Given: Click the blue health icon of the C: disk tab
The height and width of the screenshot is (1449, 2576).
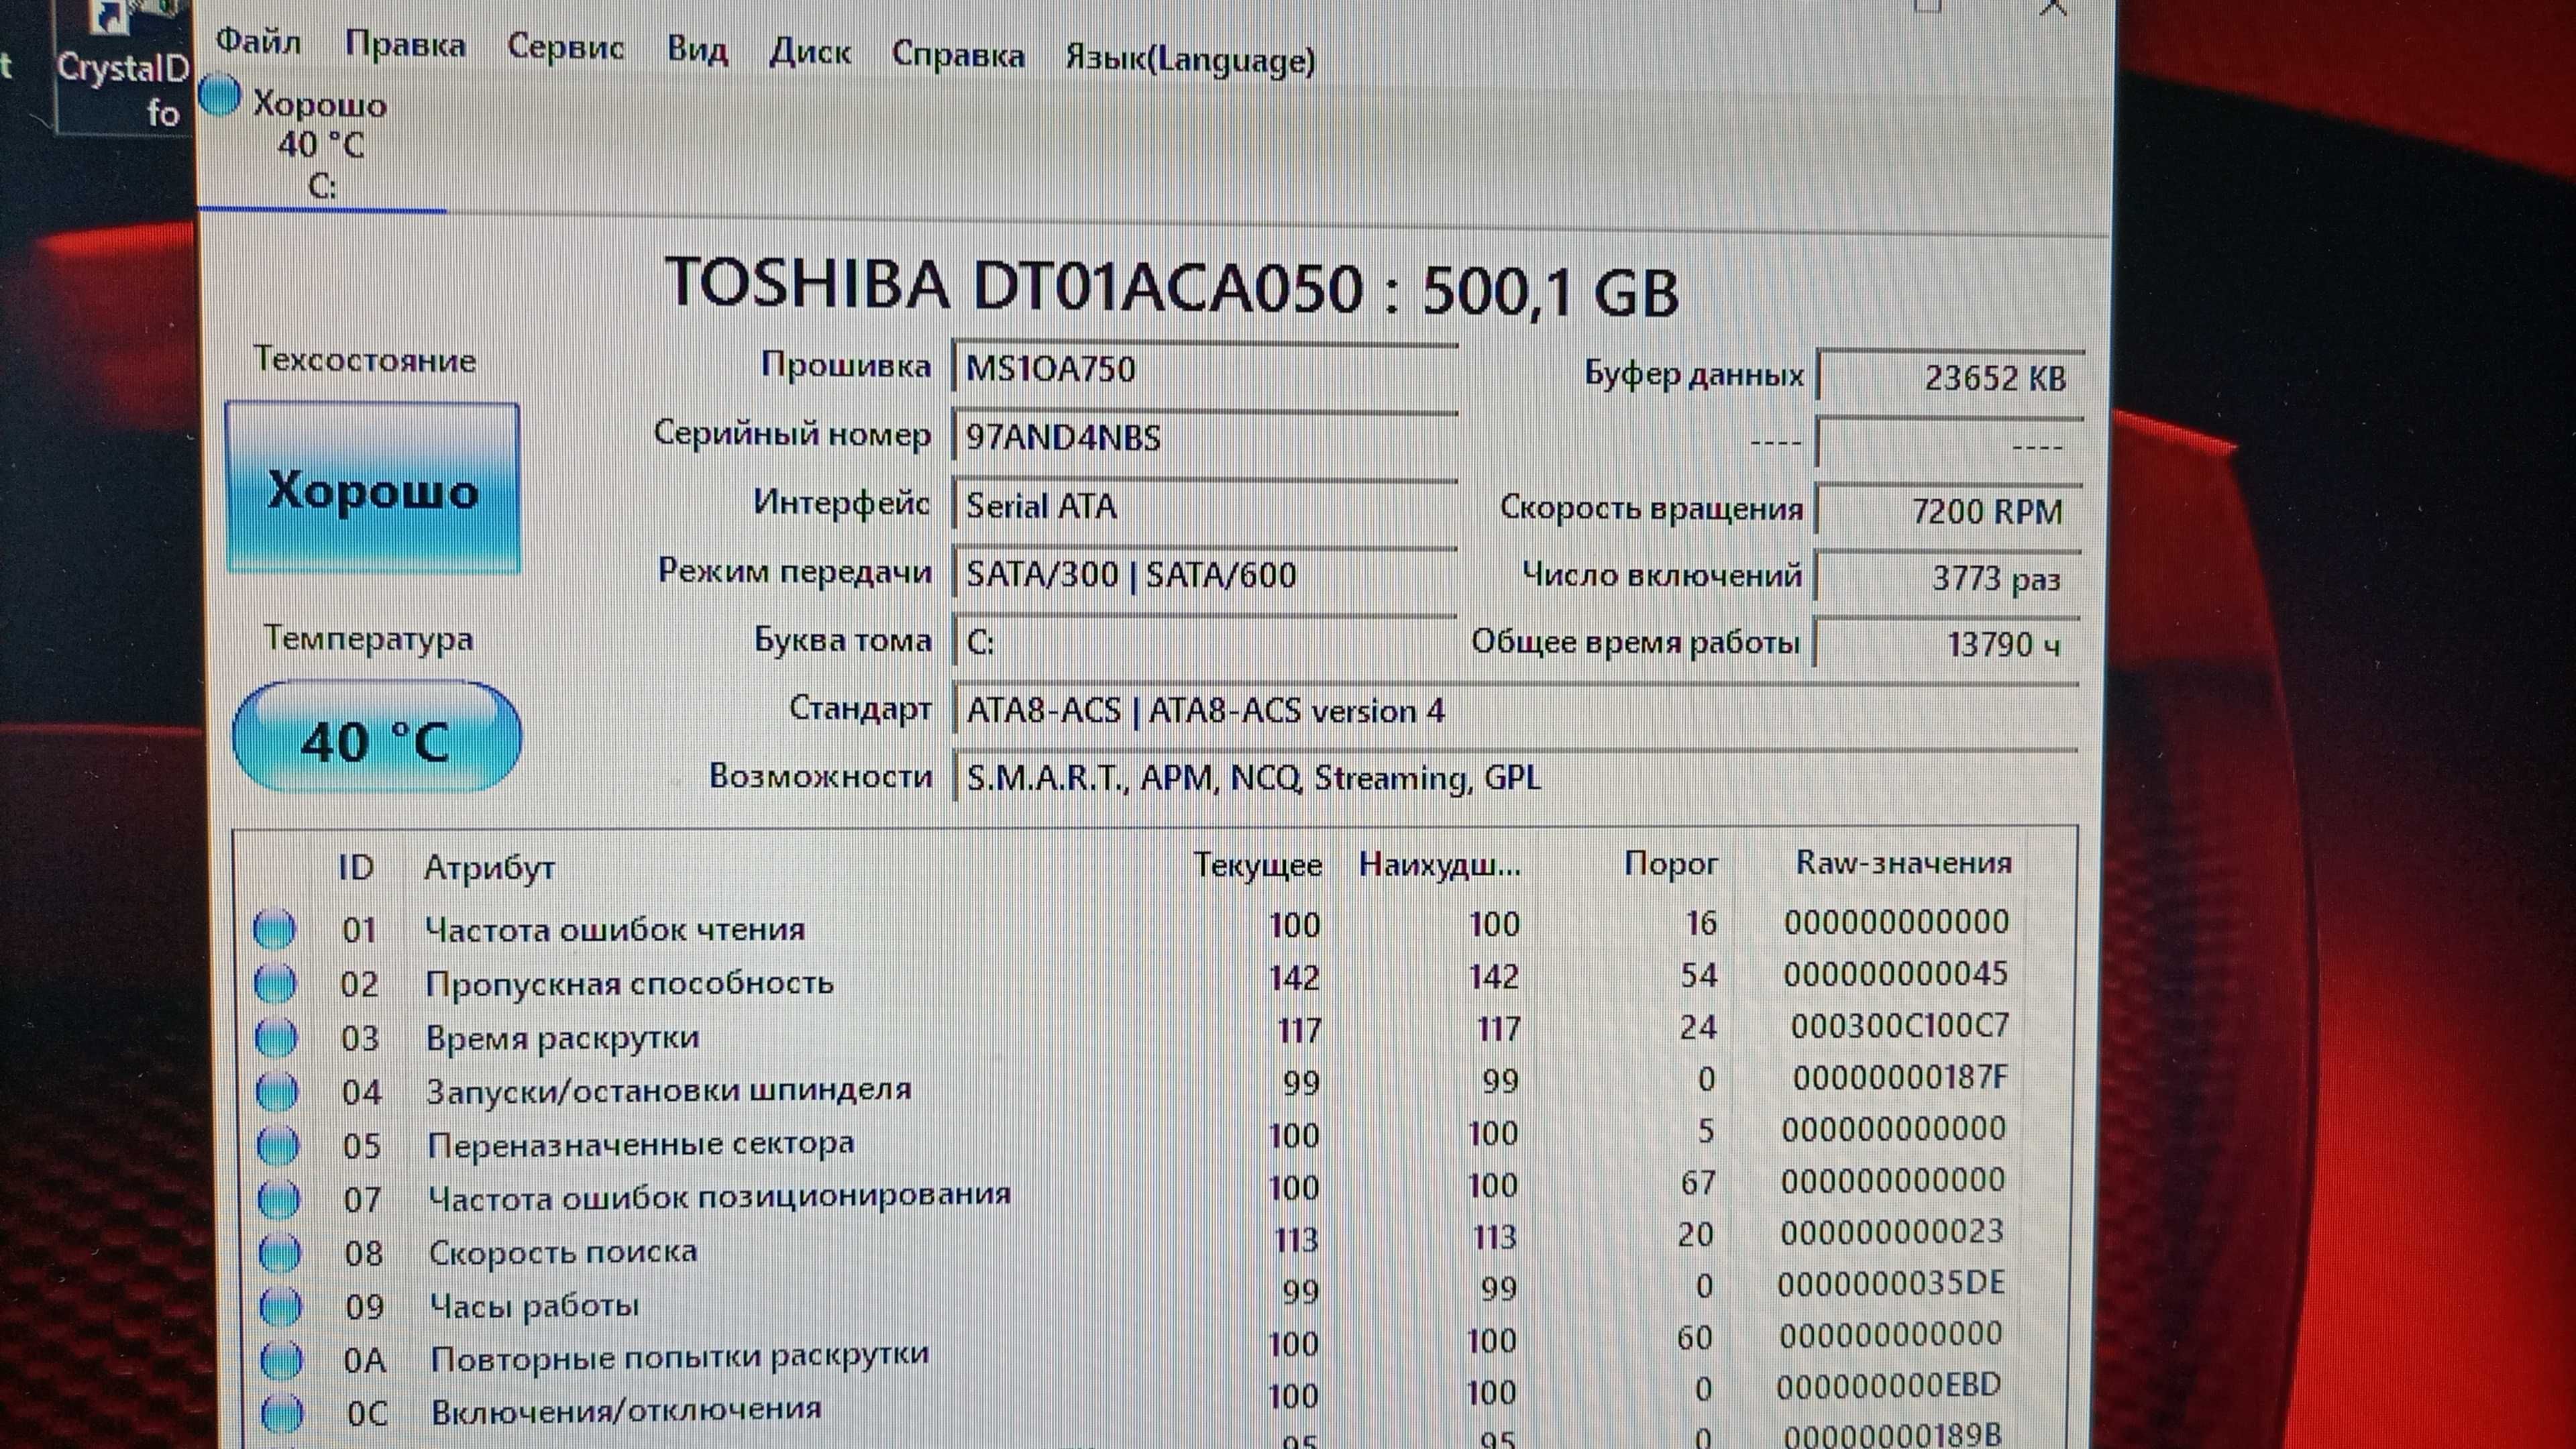Looking at the screenshot, I should (220, 97).
